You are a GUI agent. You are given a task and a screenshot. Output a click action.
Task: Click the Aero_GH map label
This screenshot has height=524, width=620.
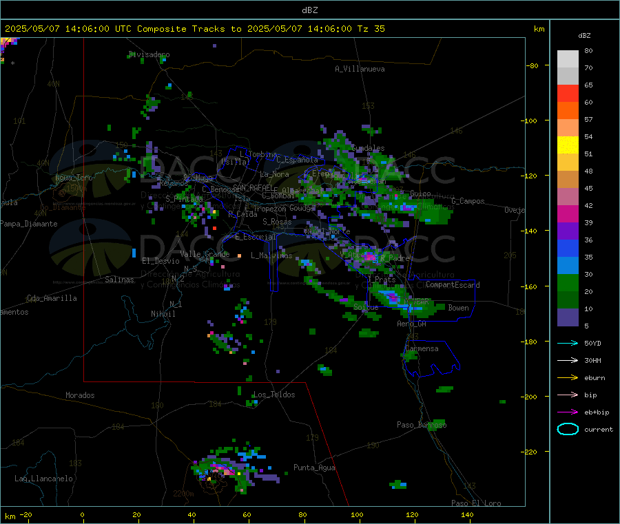pyautogui.click(x=412, y=324)
